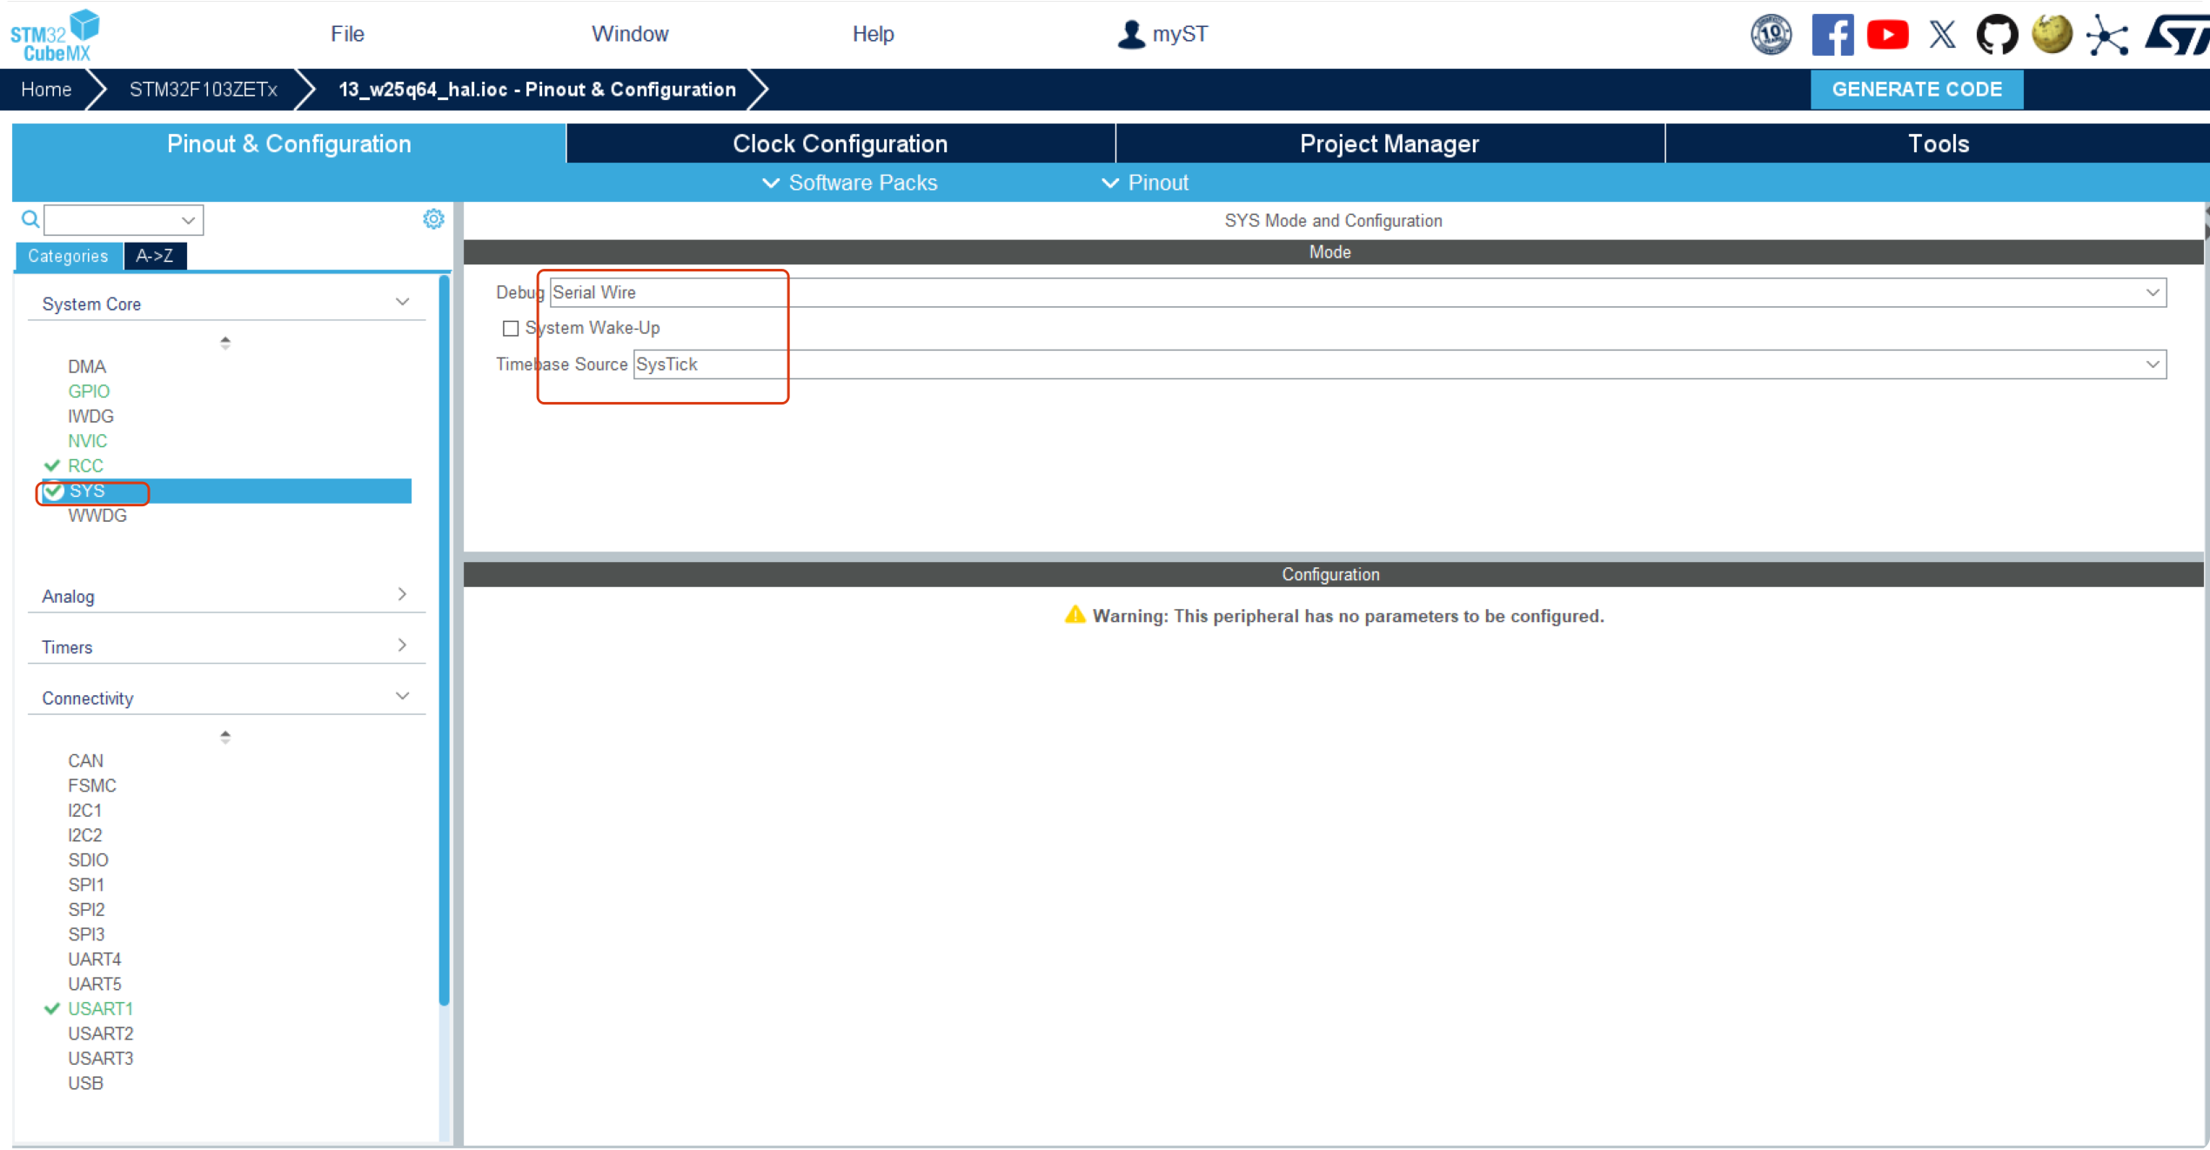Click the YouTube icon
This screenshot has width=2210, height=1150.
1887,35
